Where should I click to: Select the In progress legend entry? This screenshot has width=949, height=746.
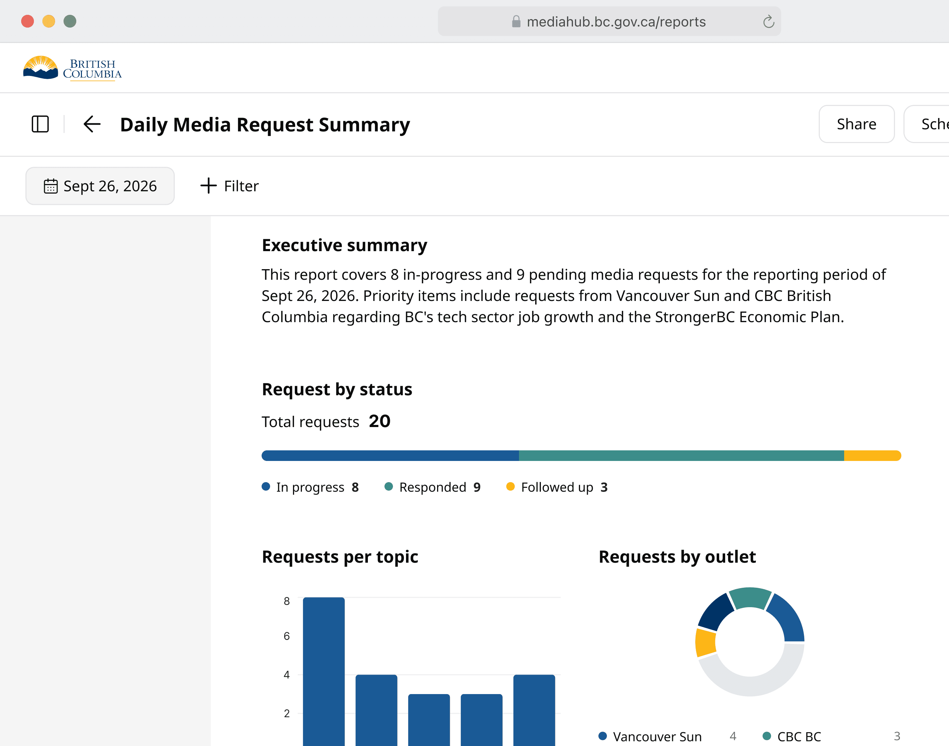tap(310, 487)
